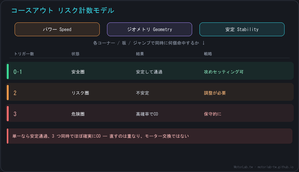Click the red summary note at bottom
Image resolution: width=299 pixels, height=172 pixels.
coord(149,136)
